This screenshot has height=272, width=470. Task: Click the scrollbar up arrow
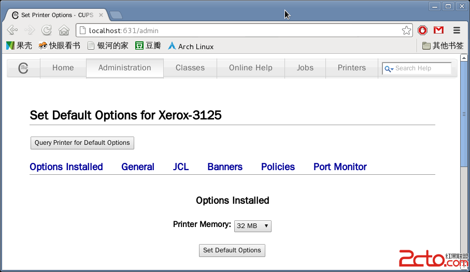464,57
